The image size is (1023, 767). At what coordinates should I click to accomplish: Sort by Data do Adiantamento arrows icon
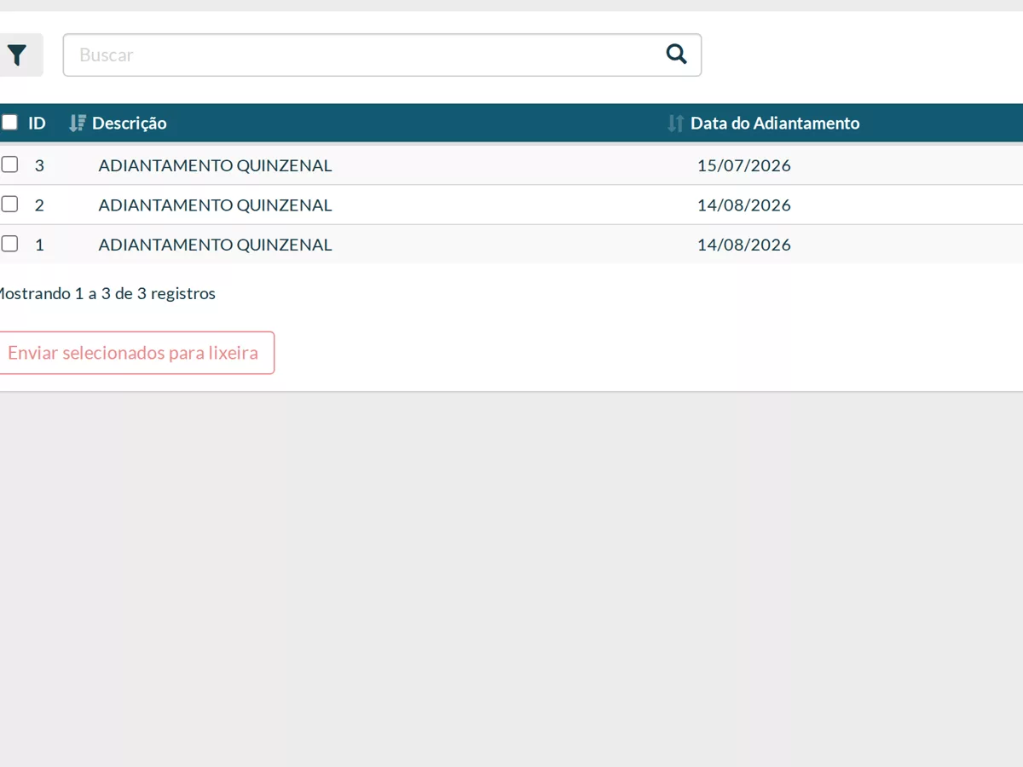(x=676, y=124)
